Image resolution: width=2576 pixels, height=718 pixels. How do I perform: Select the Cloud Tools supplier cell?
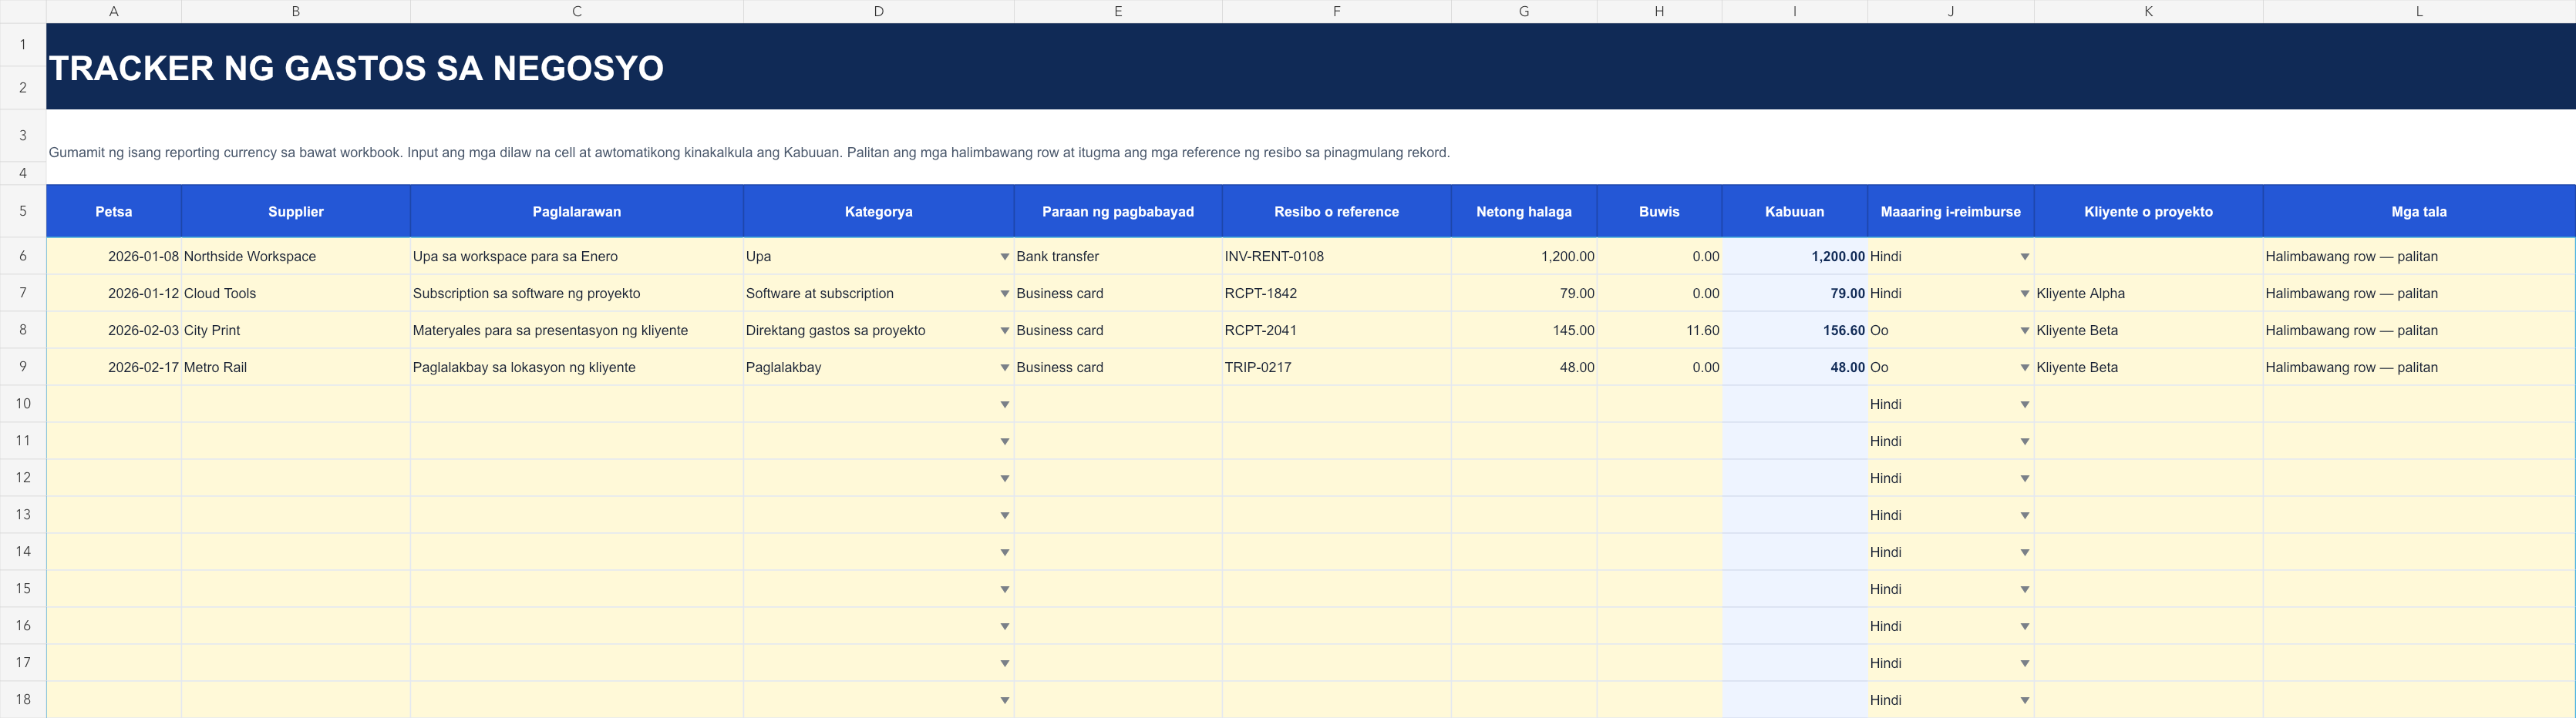tap(296, 294)
